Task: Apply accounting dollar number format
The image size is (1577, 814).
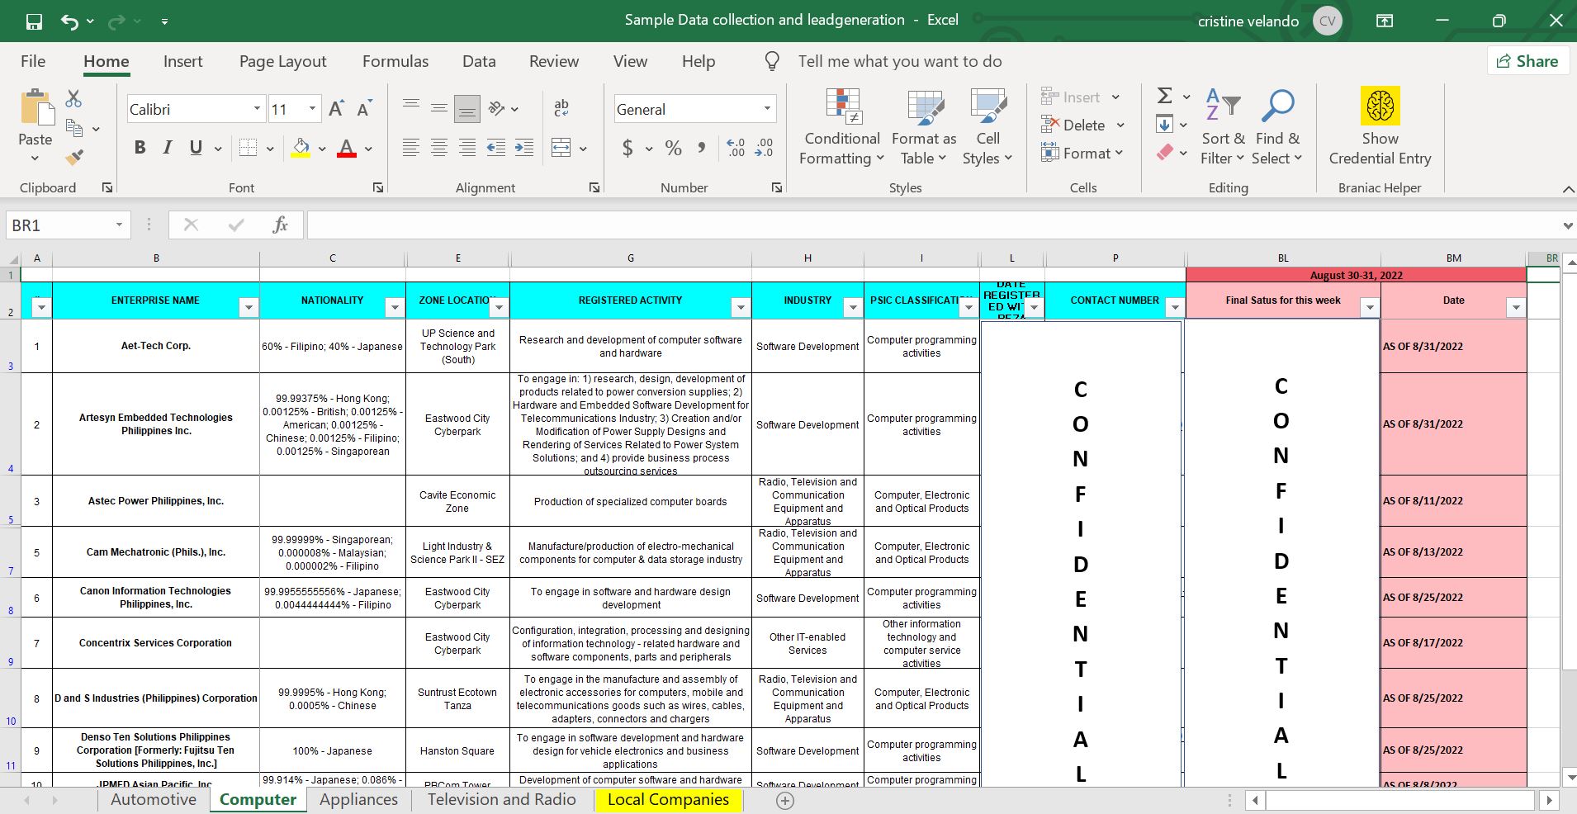Action: [628, 149]
